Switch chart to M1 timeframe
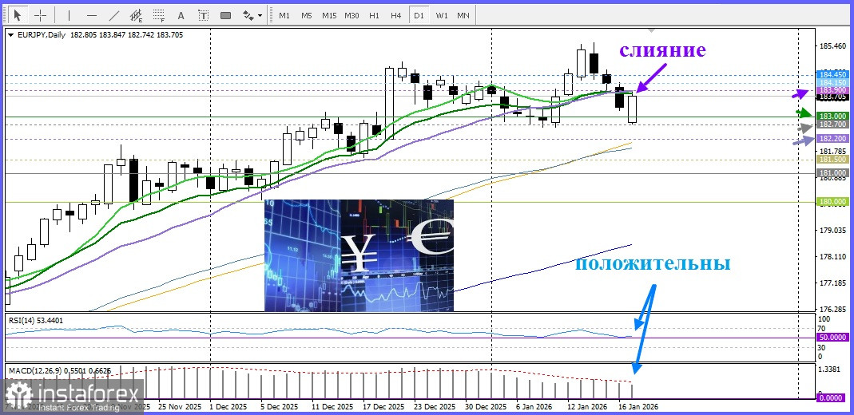This screenshot has width=854, height=415. [x=284, y=15]
